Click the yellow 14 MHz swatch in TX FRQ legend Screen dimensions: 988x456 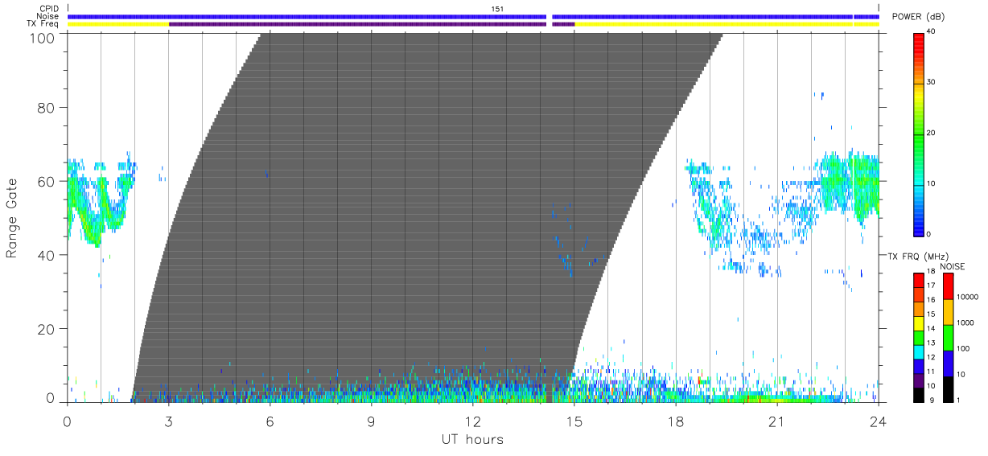[918, 324]
